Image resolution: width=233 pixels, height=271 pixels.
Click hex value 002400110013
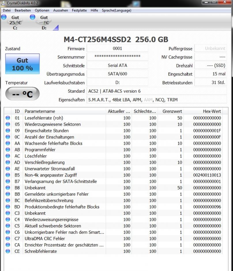click(x=207, y=175)
